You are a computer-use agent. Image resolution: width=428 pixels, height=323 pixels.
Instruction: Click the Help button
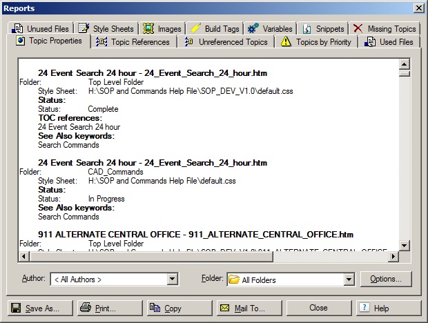coord(389,308)
